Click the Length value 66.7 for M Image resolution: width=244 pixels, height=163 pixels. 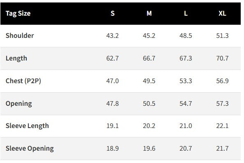pos(149,58)
